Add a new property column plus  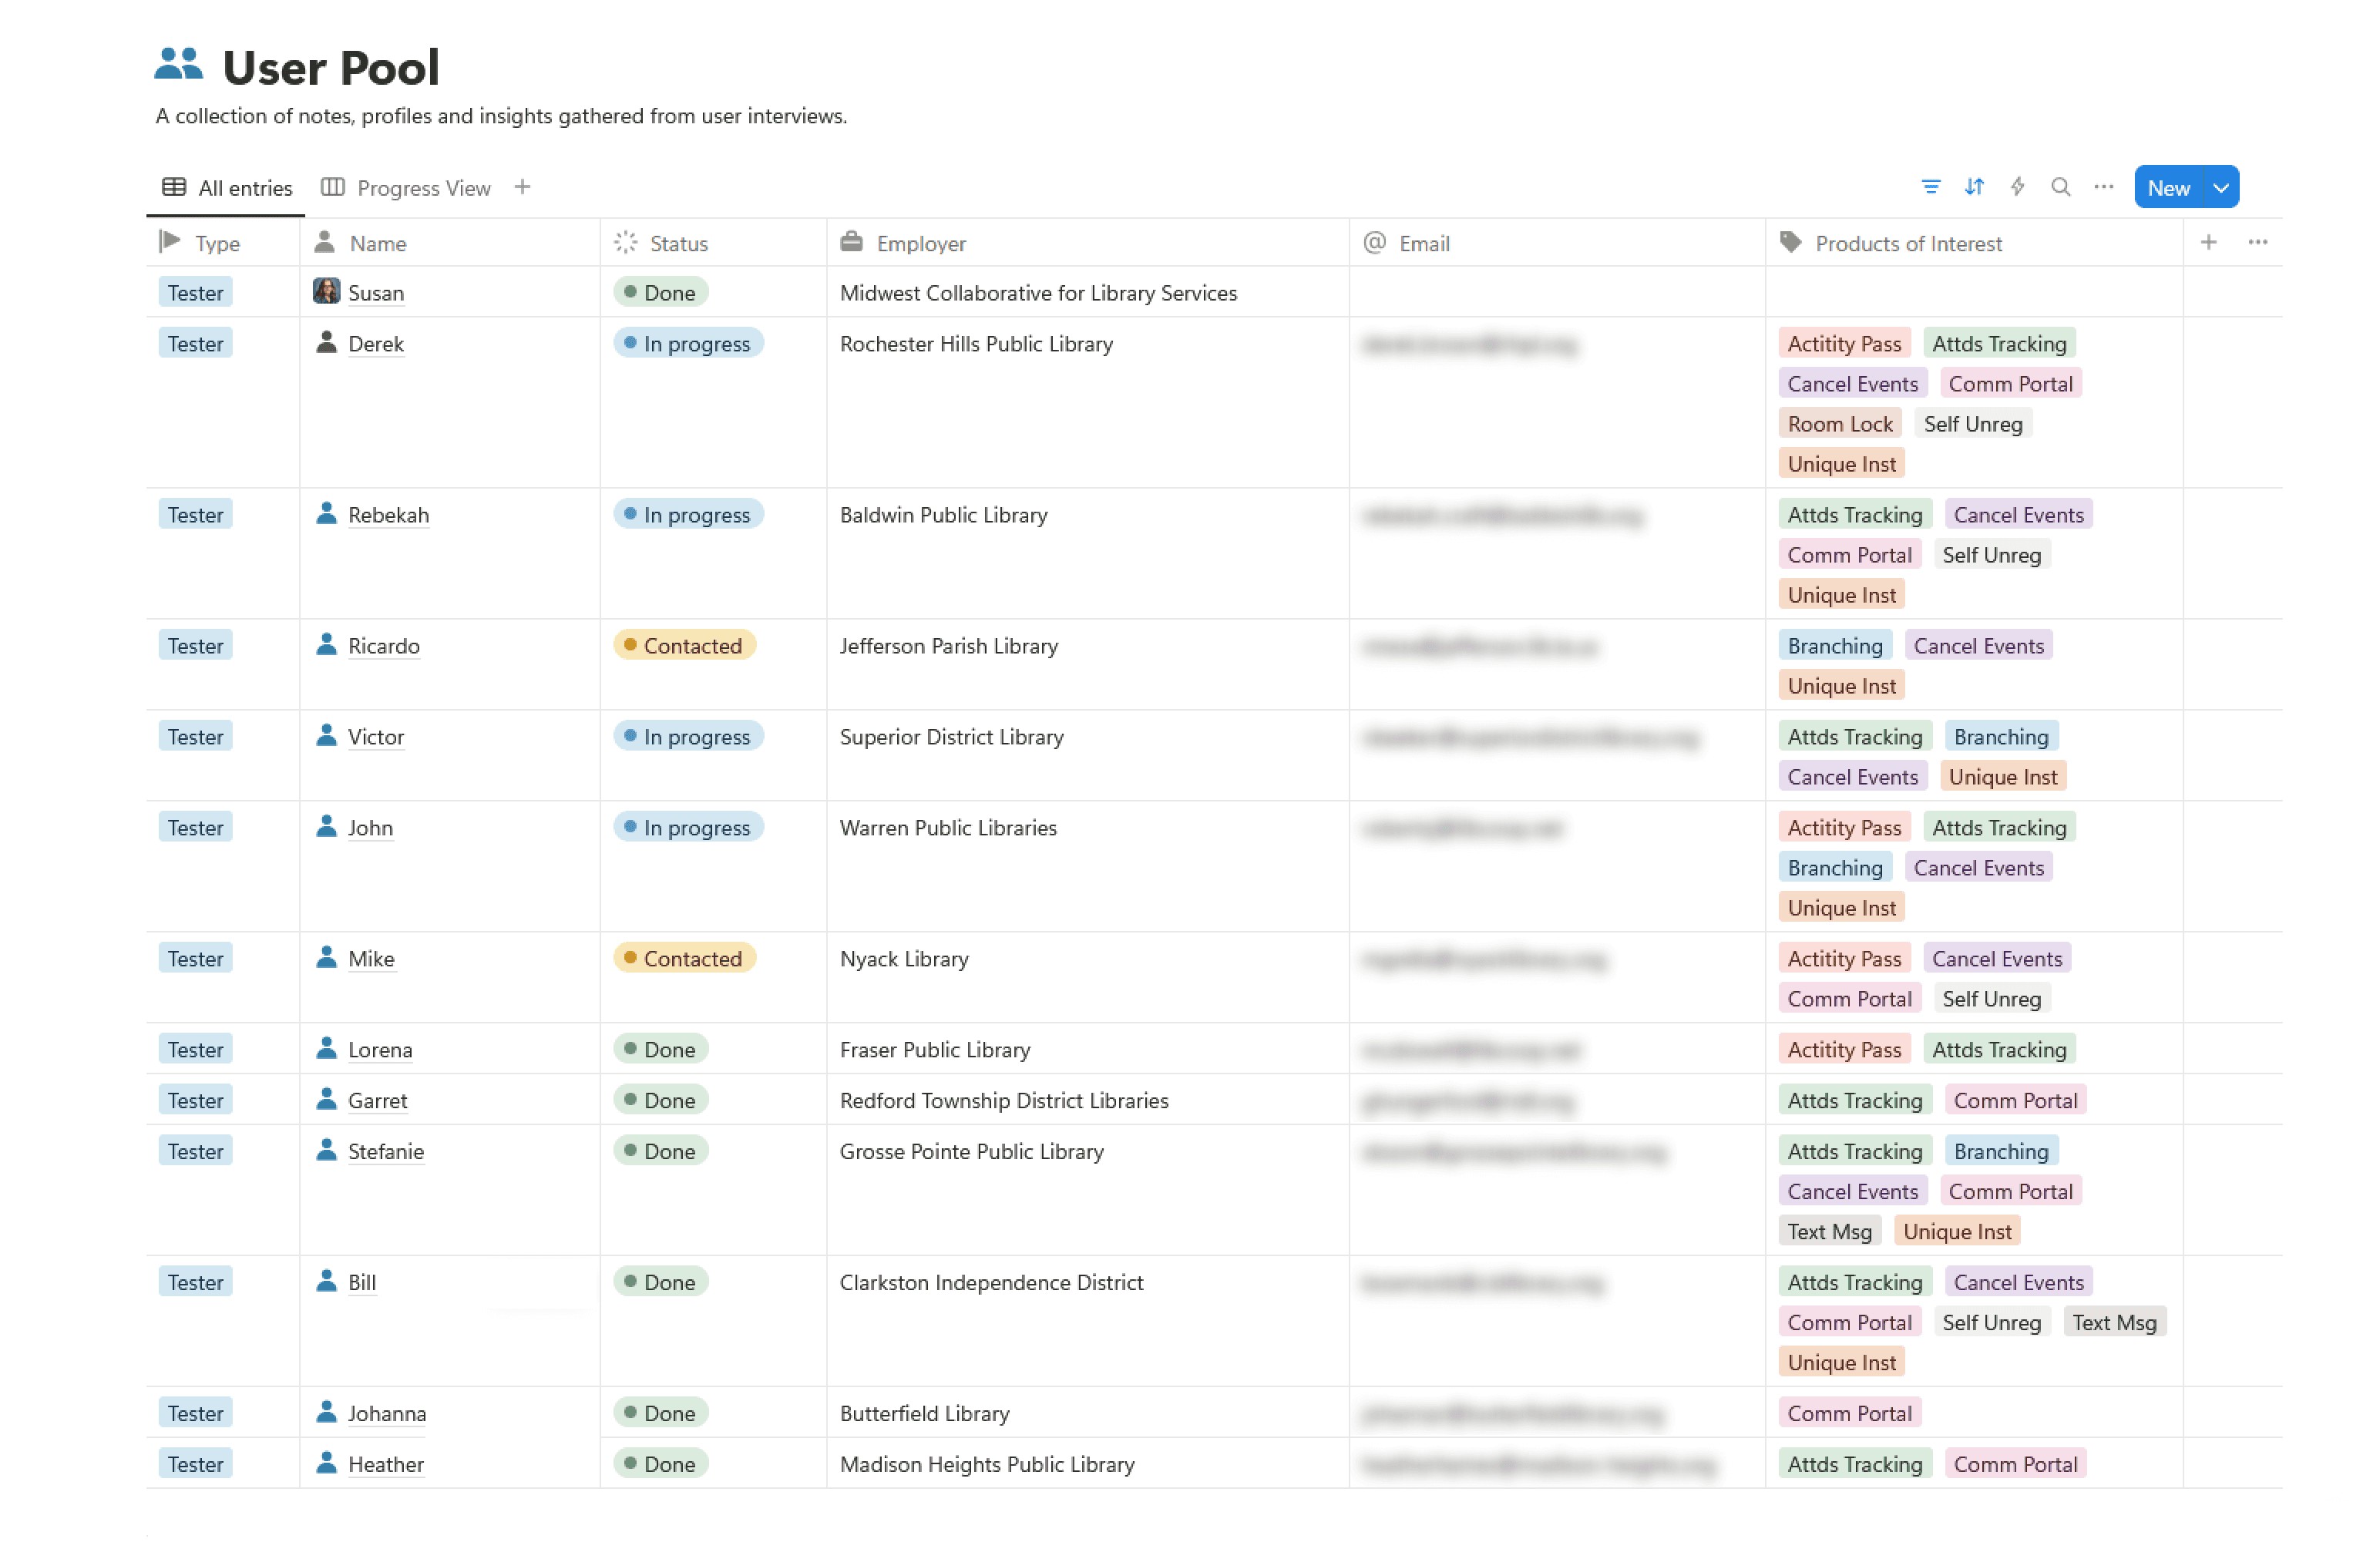(2208, 242)
